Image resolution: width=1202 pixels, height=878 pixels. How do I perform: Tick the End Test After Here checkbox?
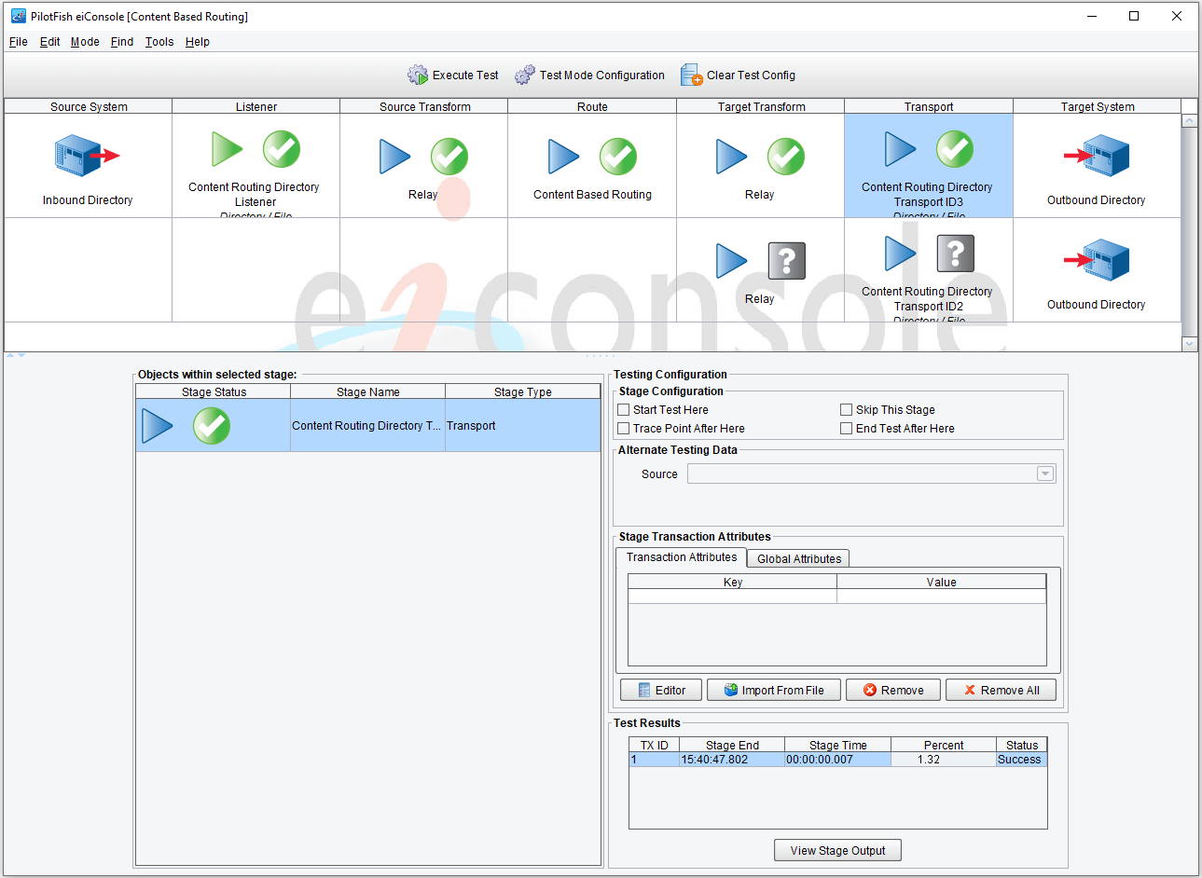pos(847,429)
